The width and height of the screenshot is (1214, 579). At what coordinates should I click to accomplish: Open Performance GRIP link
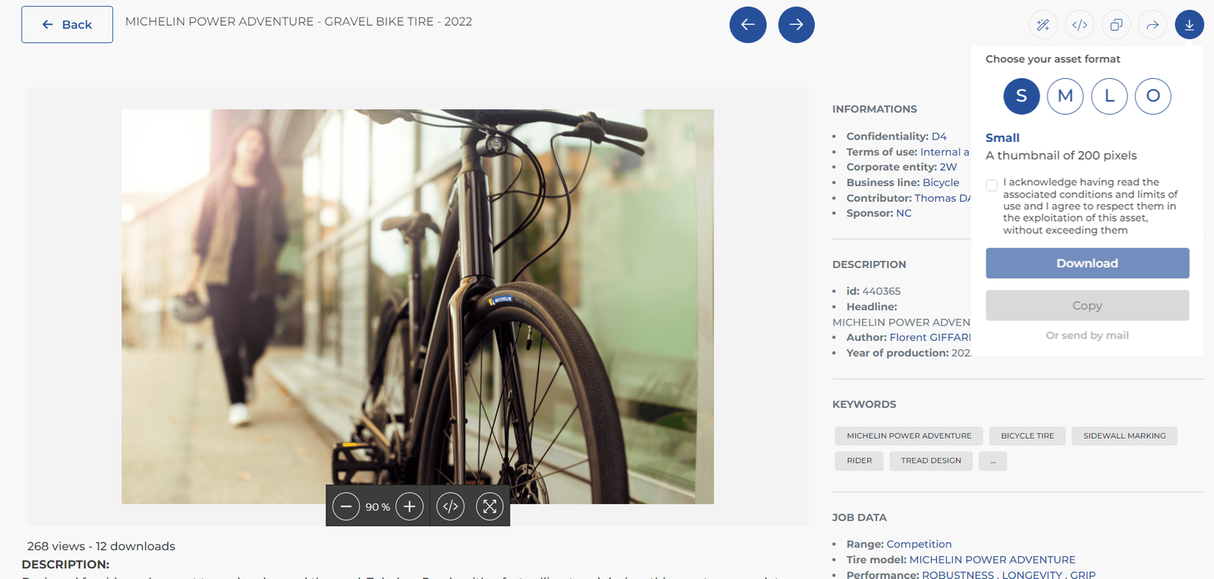(1083, 575)
